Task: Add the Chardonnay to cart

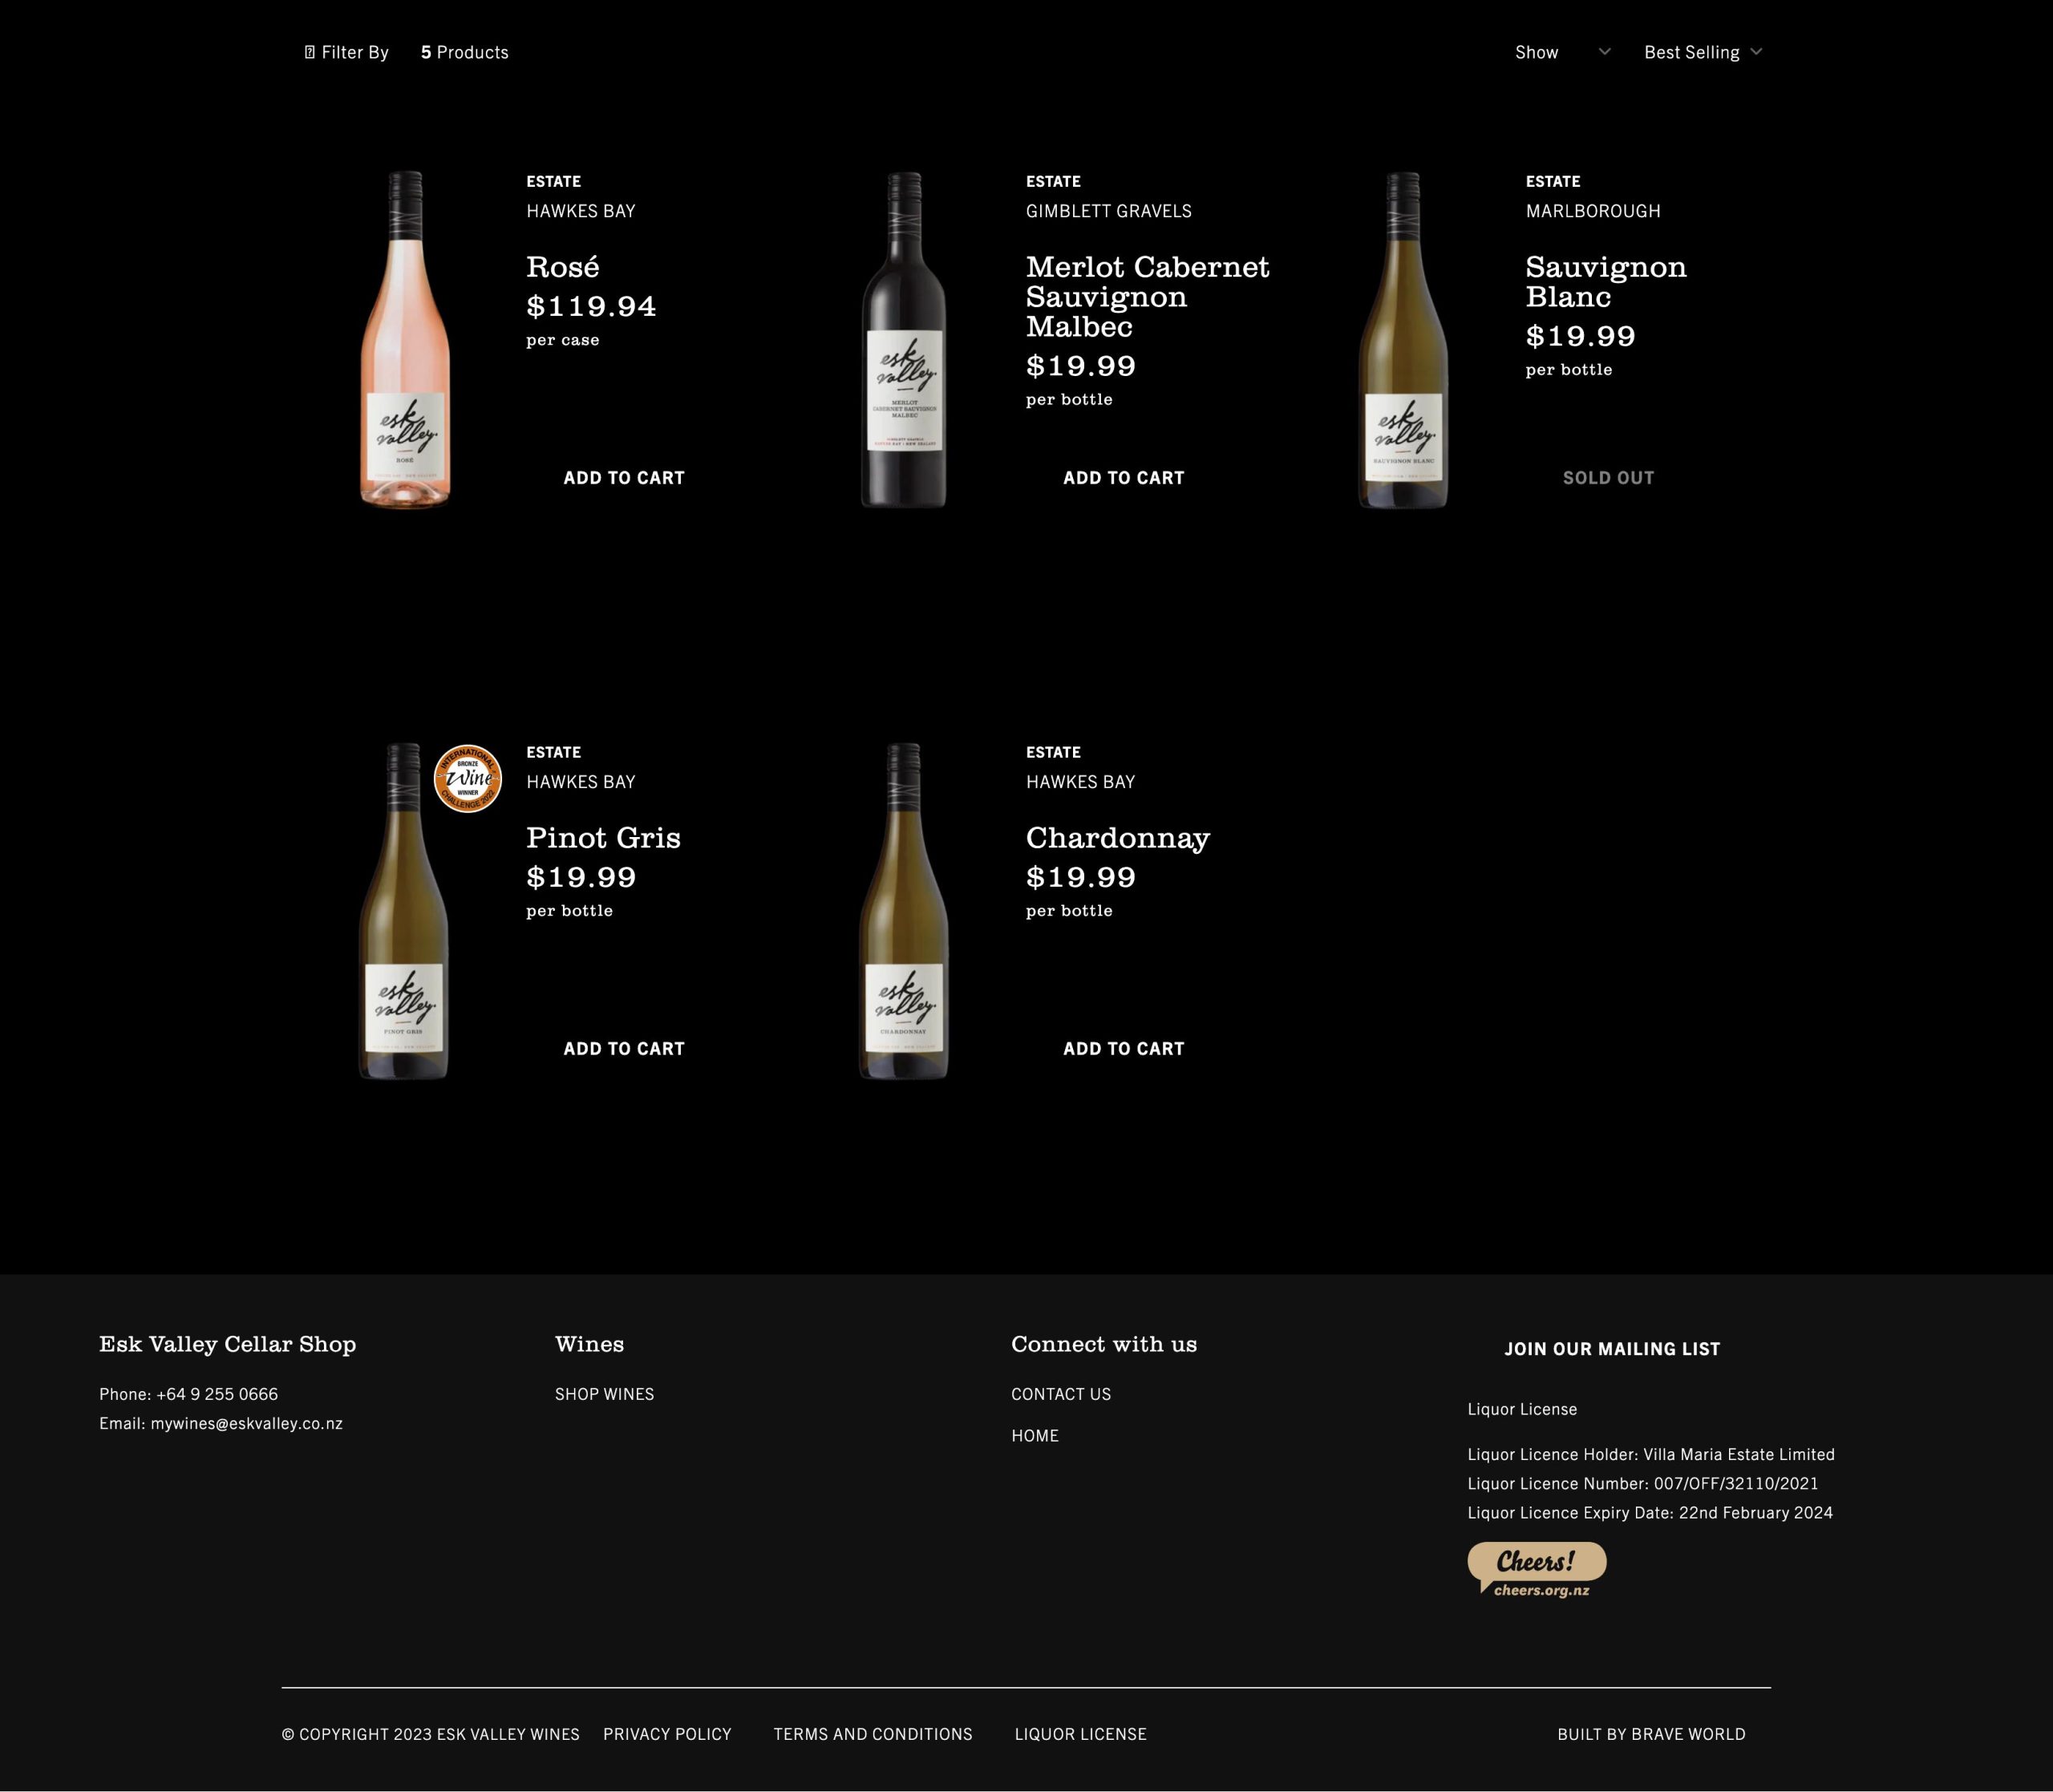Action: (1124, 1049)
